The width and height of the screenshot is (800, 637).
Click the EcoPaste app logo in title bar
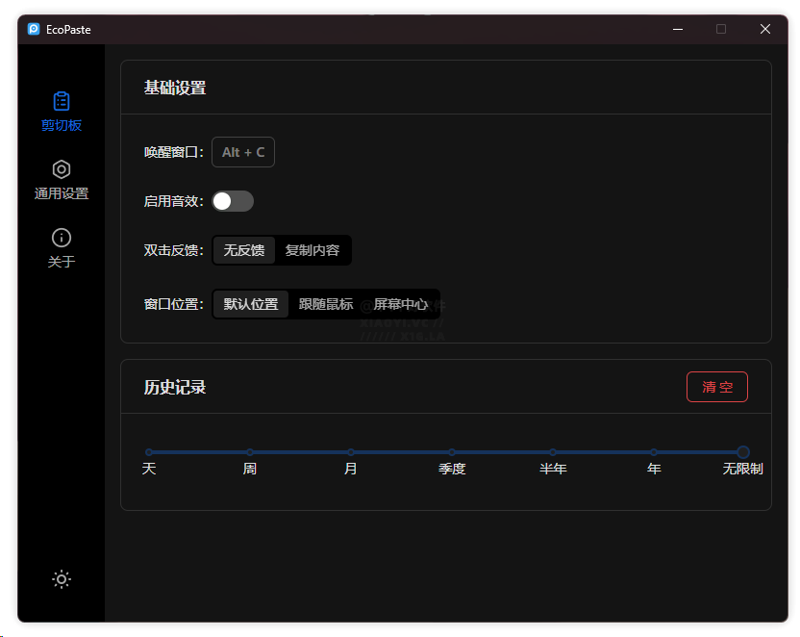tap(34, 29)
